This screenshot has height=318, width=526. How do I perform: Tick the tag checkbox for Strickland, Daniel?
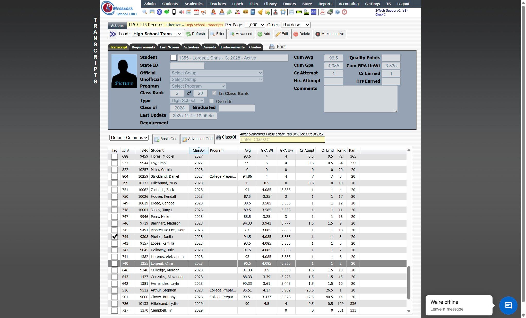click(x=115, y=176)
